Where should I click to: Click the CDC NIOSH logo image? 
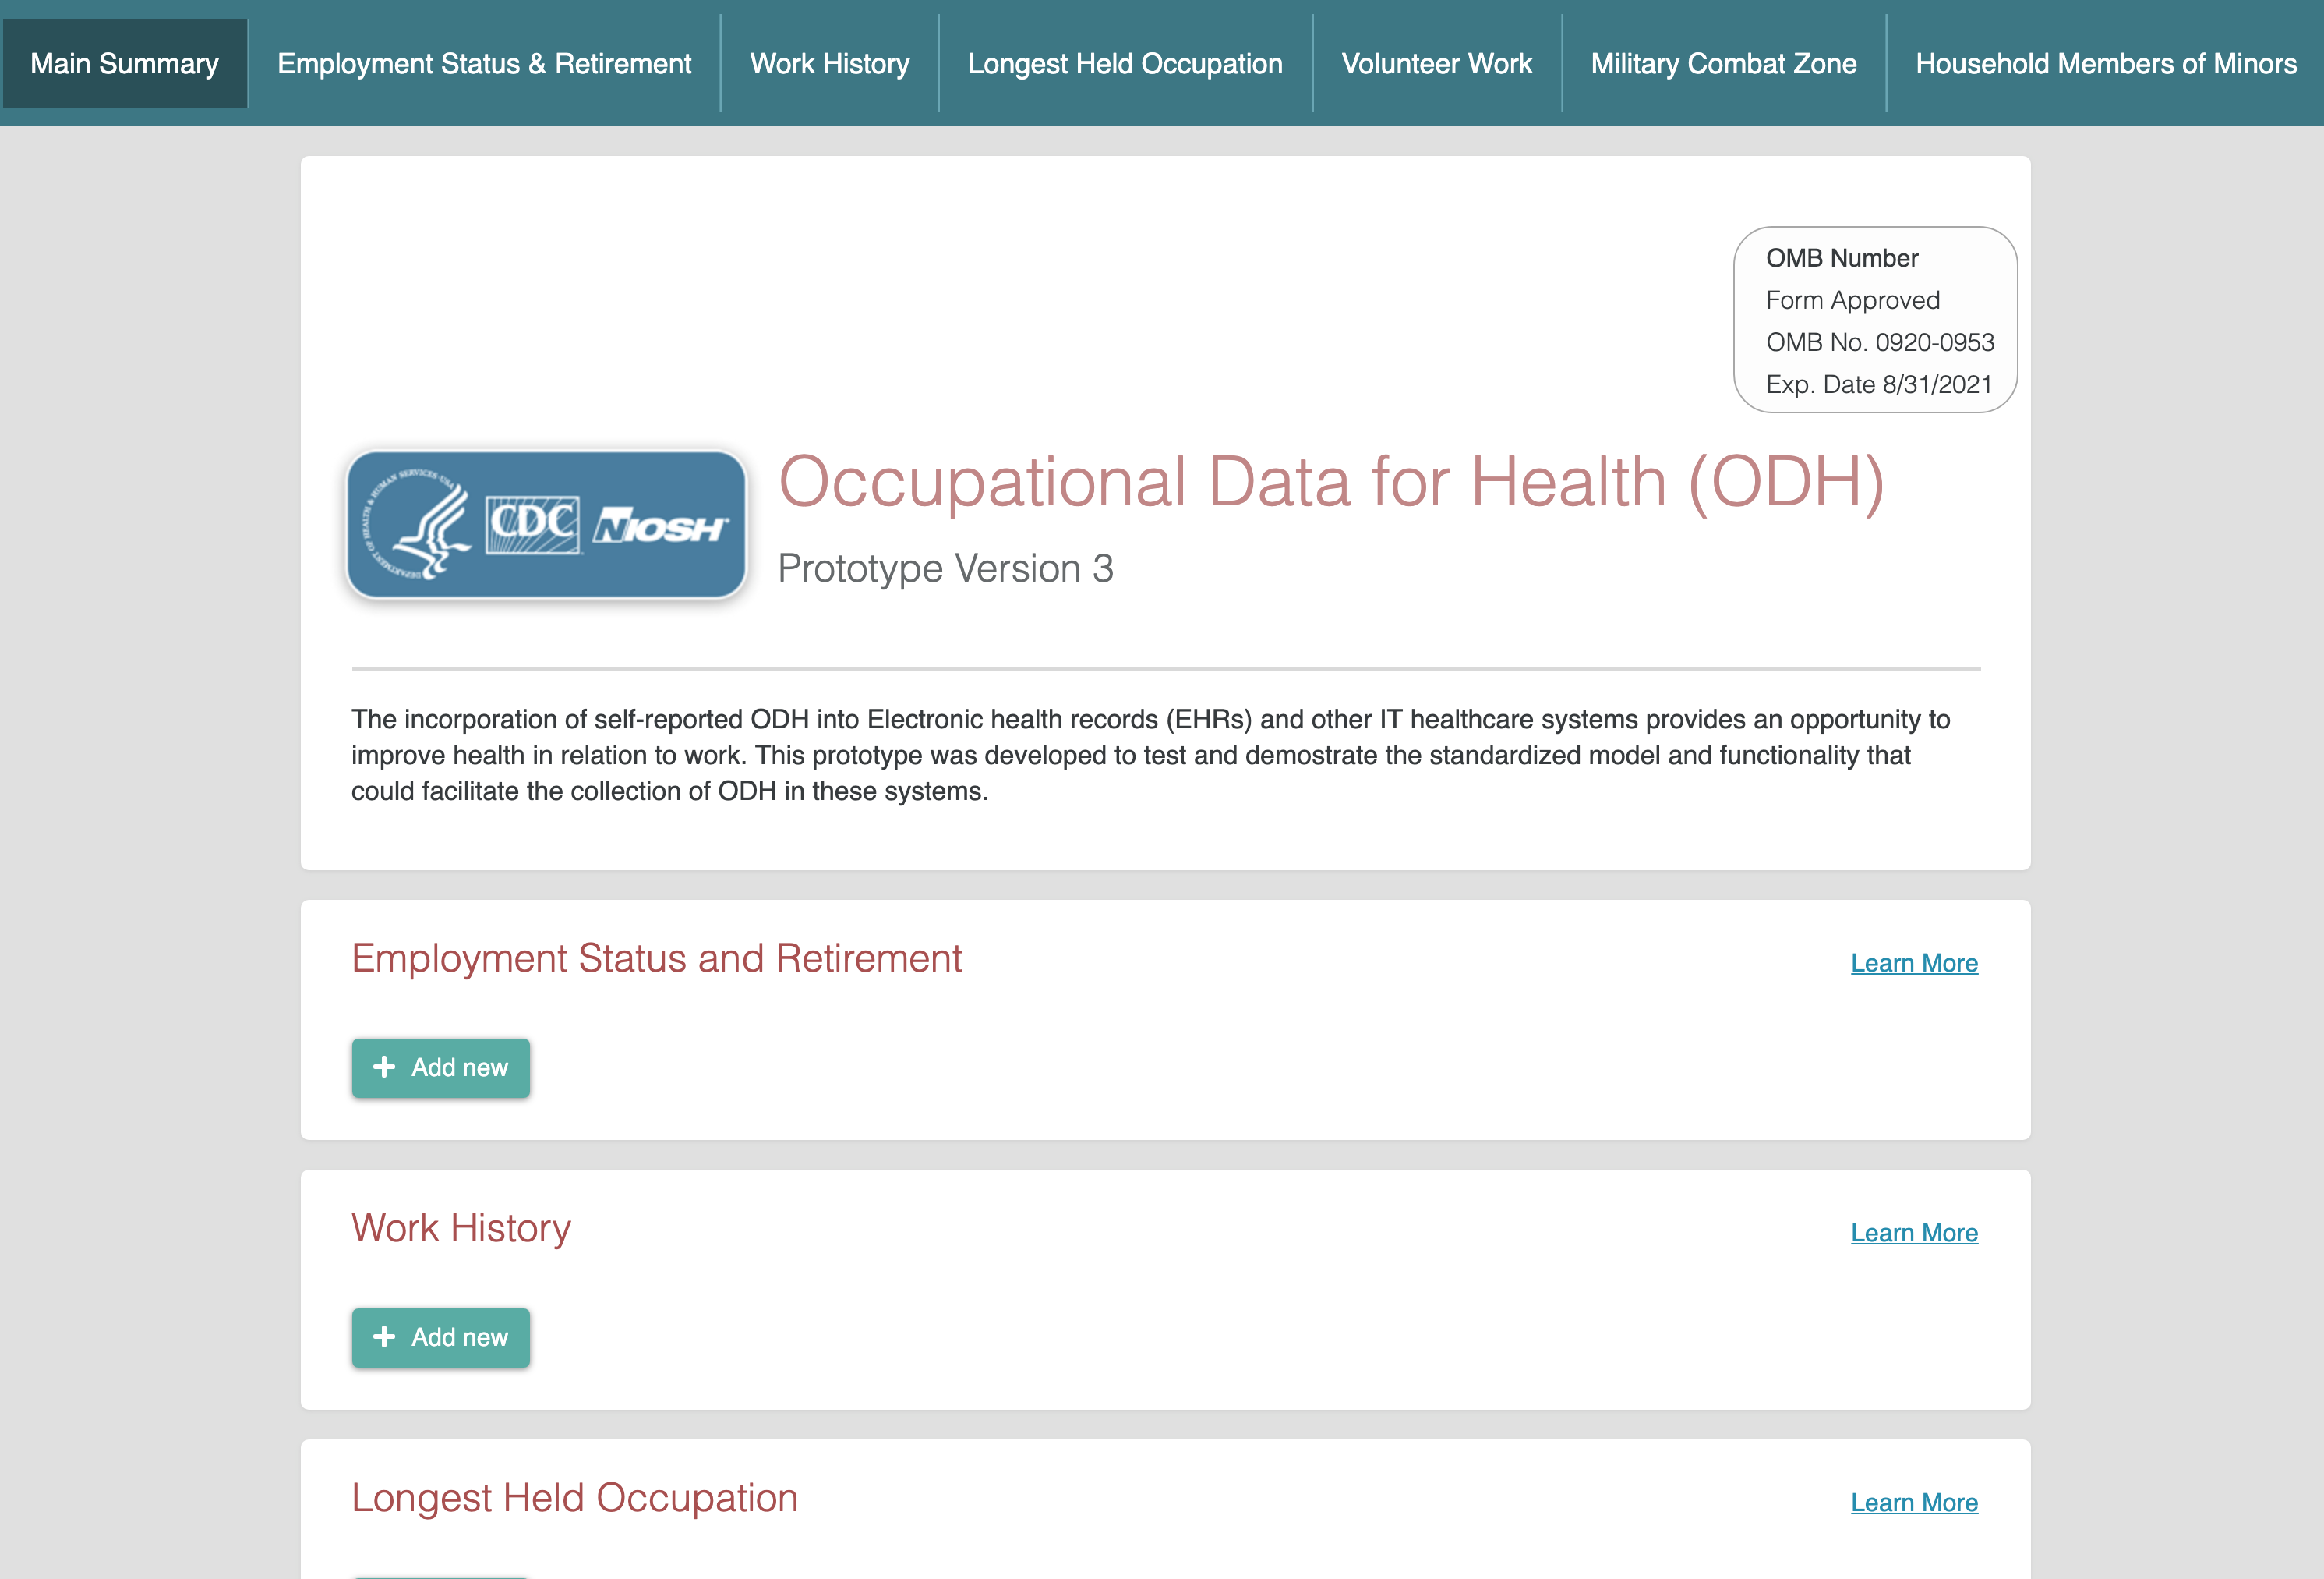[546, 524]
